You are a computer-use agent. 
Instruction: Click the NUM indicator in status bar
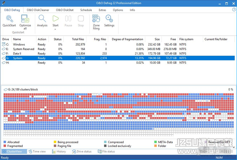pos(219,158)
